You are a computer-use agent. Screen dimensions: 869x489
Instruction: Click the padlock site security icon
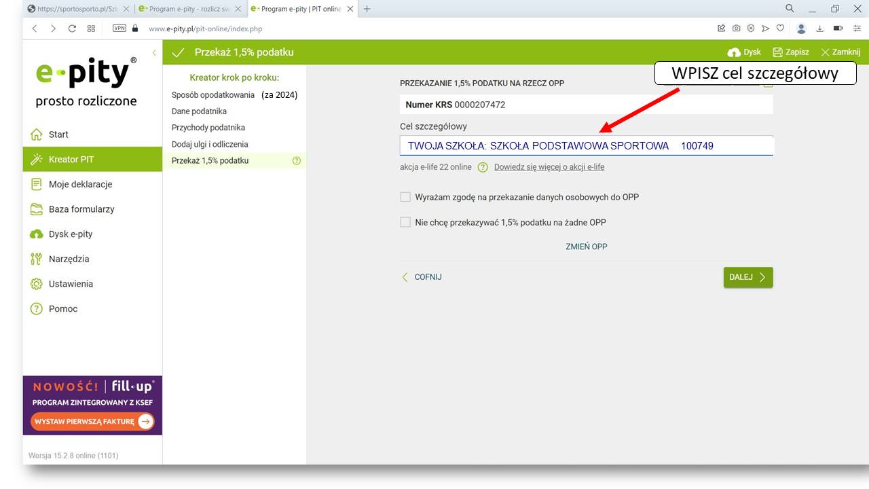(134, 29)
